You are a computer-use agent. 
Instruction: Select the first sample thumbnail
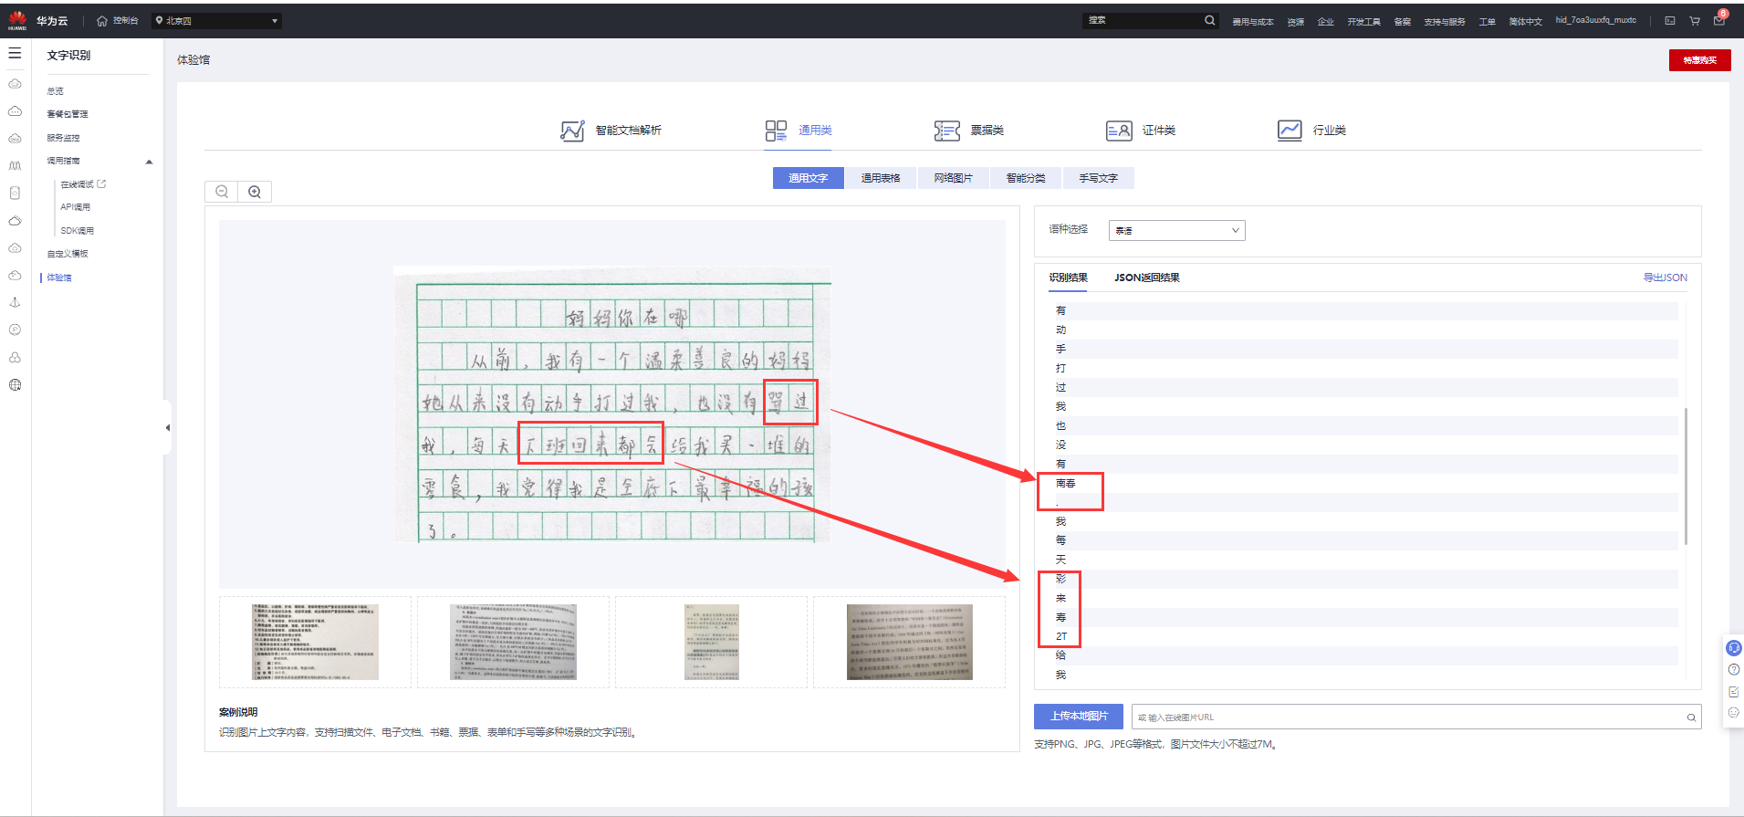(315, 642)
